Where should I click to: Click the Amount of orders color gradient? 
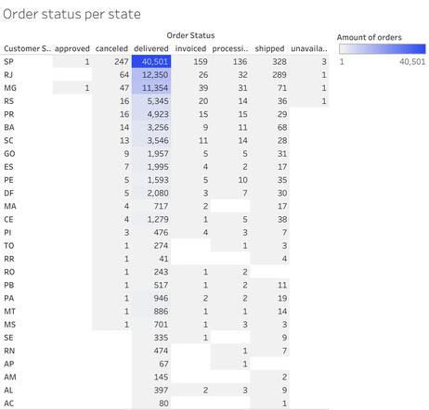click(x=383, y=49)
